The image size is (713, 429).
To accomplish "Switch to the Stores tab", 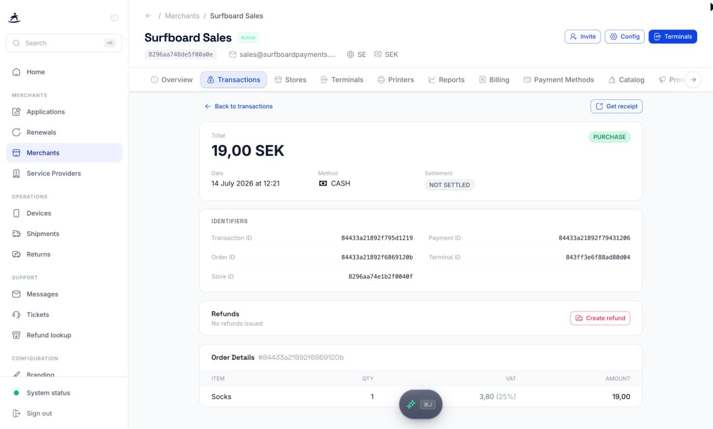I will [x=290, y=80].
